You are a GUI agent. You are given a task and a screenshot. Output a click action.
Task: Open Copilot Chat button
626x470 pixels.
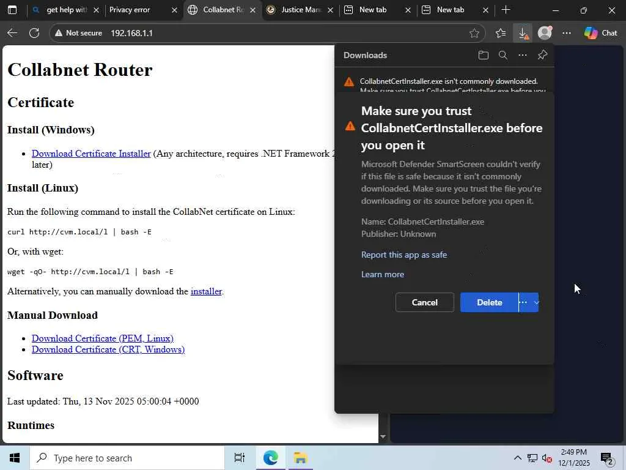pos(600,33)
